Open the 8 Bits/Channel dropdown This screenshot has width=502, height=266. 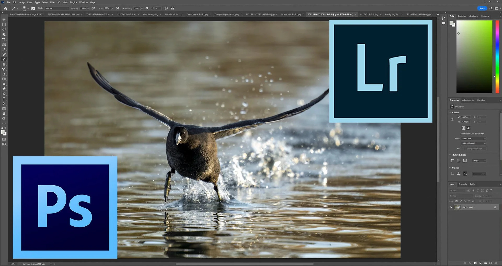[x=474, y=143]
